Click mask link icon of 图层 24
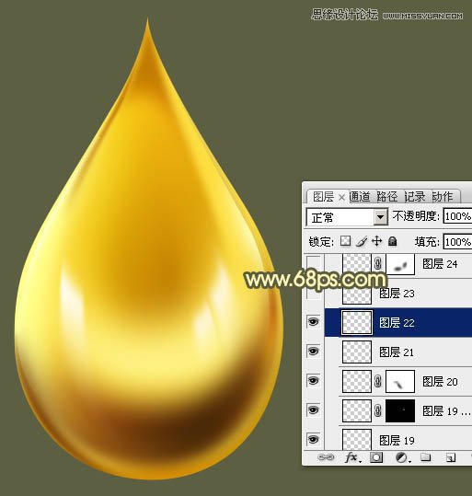The height and width of the screenshot is (496, 472). (378, 263)
